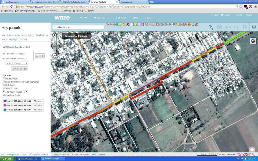The width and height of the screenshot is (258, 161).
Task: Open the Toolbox tab in sidebar
Action: 23,39
